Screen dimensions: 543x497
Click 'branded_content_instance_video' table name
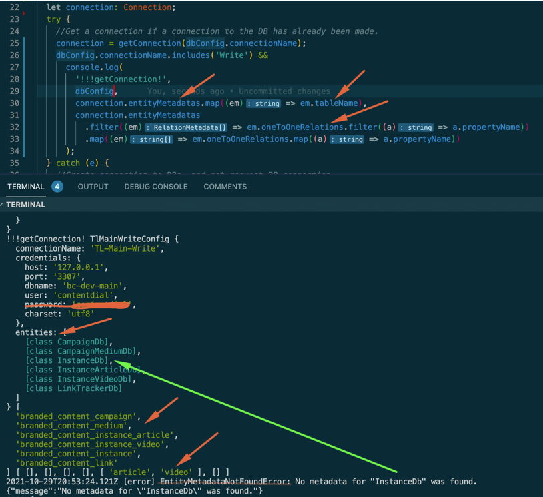(x=90, y=444)
